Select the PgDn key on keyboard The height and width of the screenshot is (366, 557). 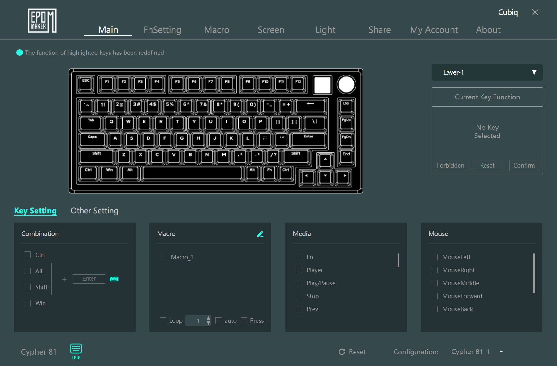[346, 140]
